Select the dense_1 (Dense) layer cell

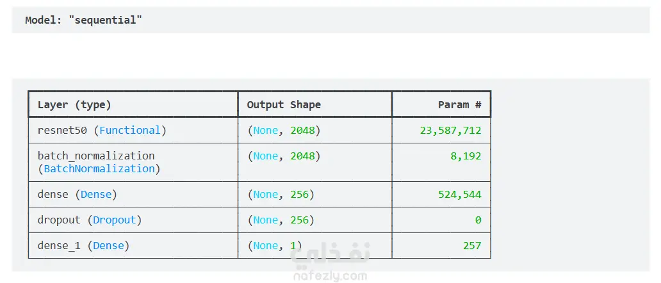[83, 245]
